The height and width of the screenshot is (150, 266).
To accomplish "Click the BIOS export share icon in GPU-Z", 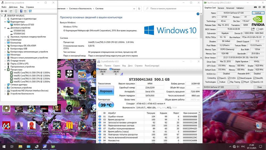I will 253,29.
